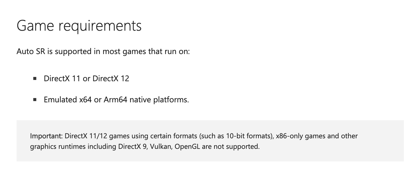Click the square bullet beside DirectX 11
The width and height of the screenshot is (418, 176).
[x=35, y=79]
